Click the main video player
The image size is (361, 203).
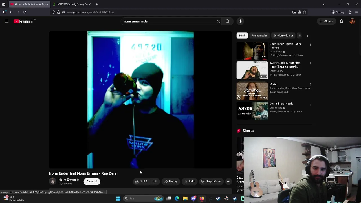click(x=140, y=100)
